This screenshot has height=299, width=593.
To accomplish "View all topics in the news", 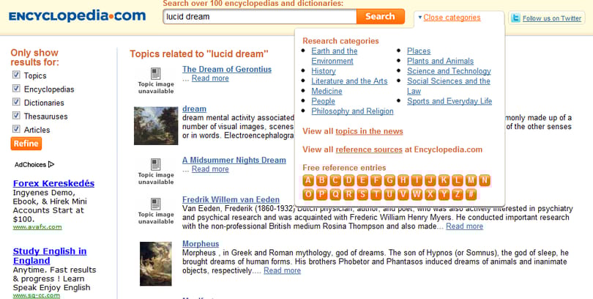I will coord(369,131).
